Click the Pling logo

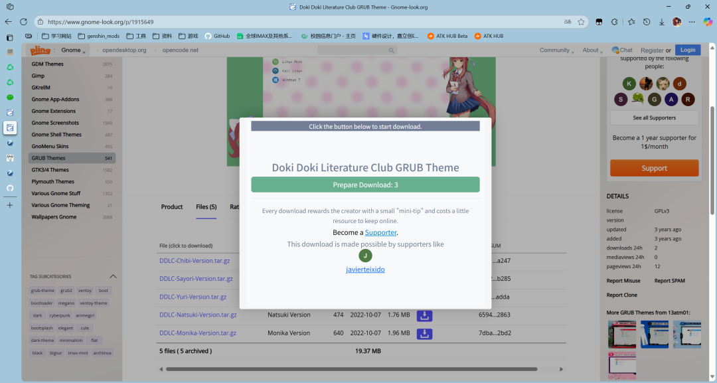(41, 50)
